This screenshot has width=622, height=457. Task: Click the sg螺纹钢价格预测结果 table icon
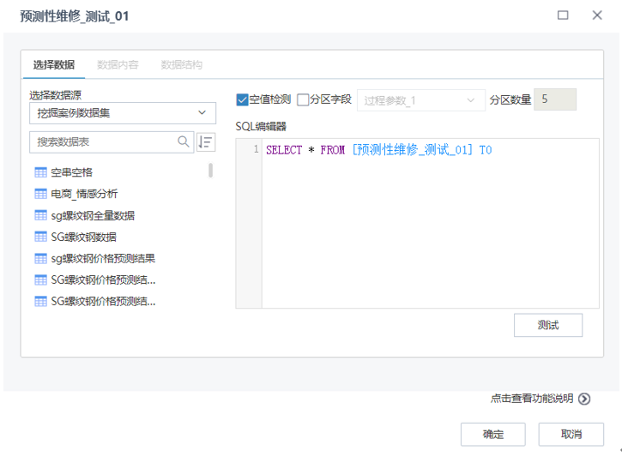(40, 258)
